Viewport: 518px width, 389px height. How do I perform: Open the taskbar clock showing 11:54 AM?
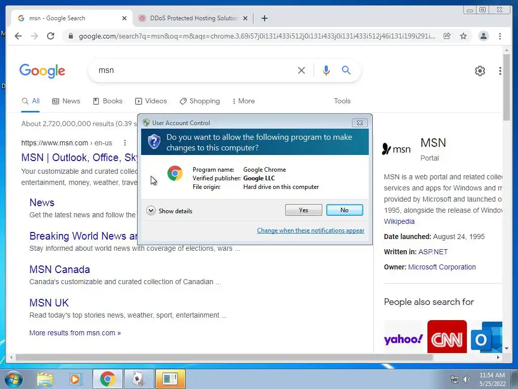(x=492, y=379)
